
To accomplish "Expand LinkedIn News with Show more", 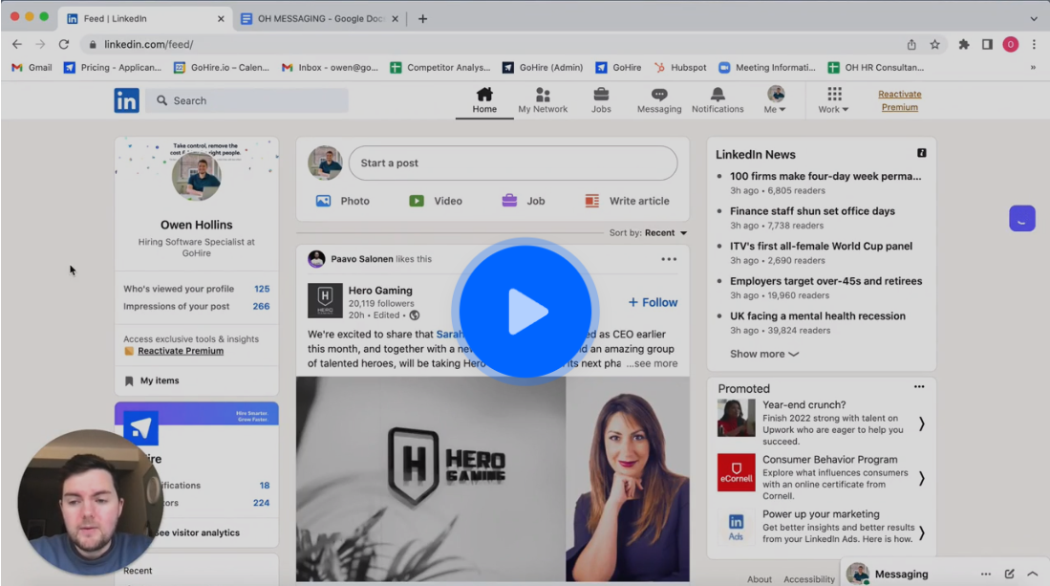I will point(764,355).
